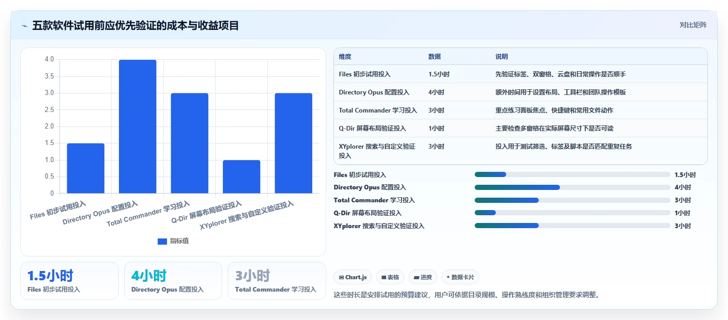Click the XYplorer x-axis chart label
The width and height of the screenshot is (728, 320).
click(247, 216)
